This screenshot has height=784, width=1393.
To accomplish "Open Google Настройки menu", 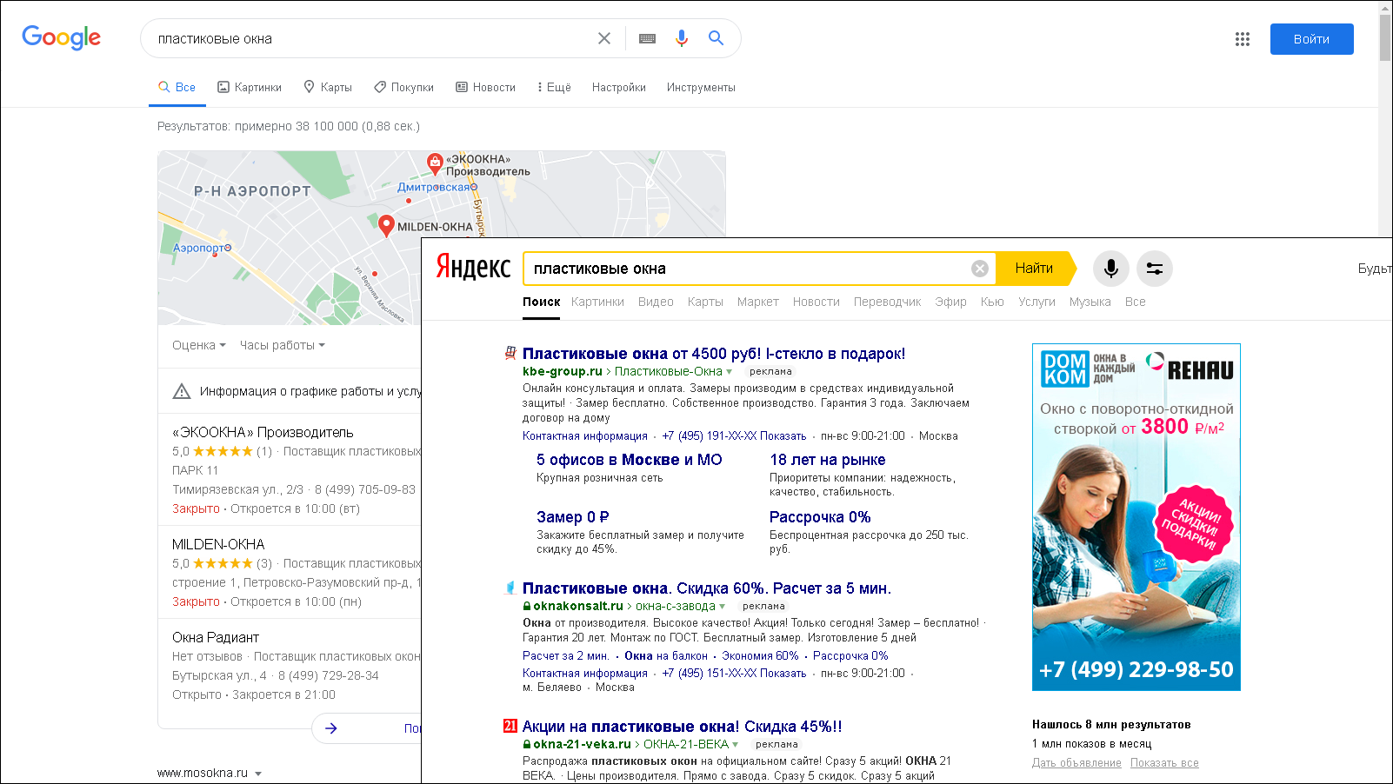I will pos(619,87).
